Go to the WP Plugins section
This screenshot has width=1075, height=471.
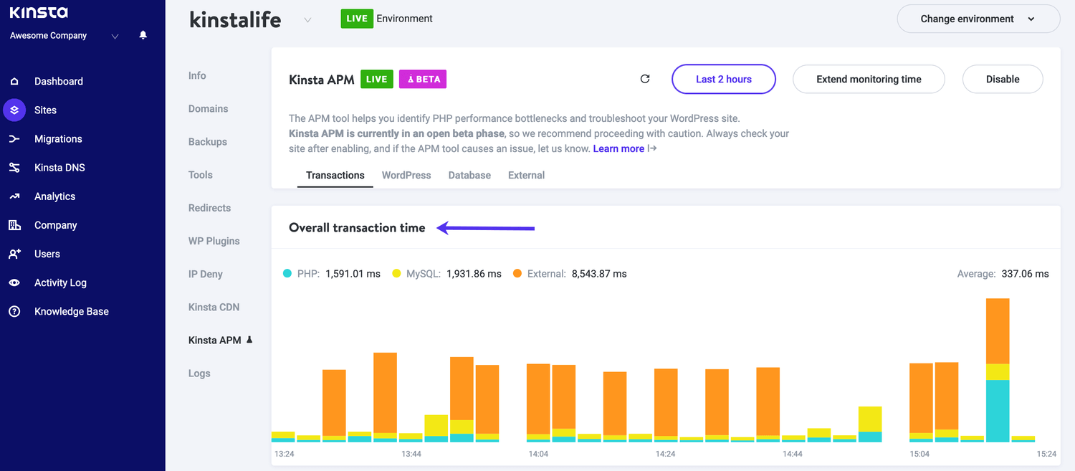[214, 241]
